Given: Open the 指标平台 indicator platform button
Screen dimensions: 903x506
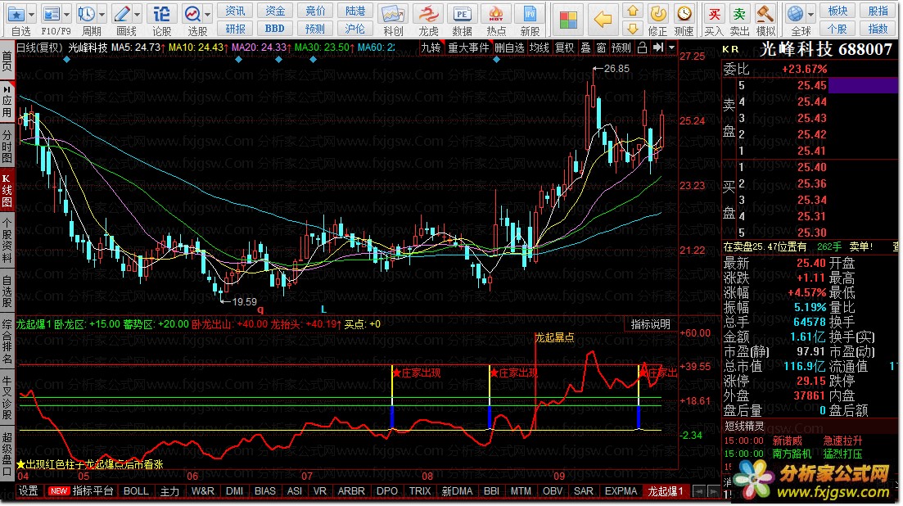Looking at the screenshot, I should tap(93, 491).
